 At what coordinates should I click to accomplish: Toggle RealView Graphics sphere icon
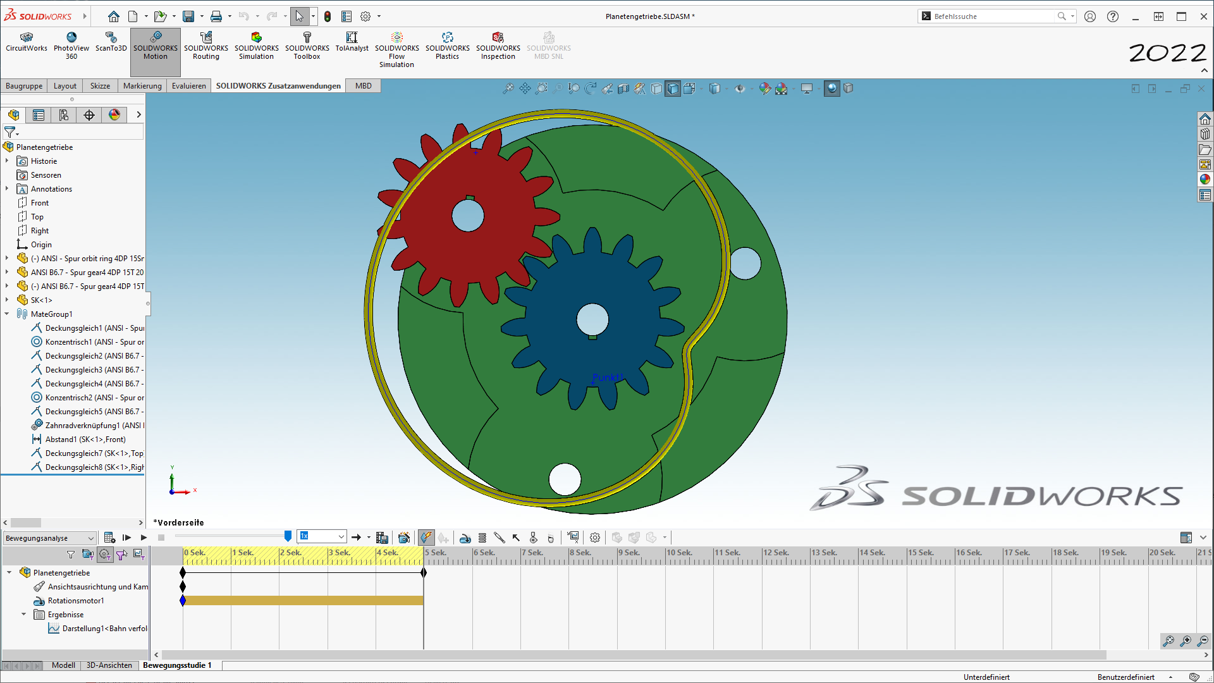tap(832, 89)
